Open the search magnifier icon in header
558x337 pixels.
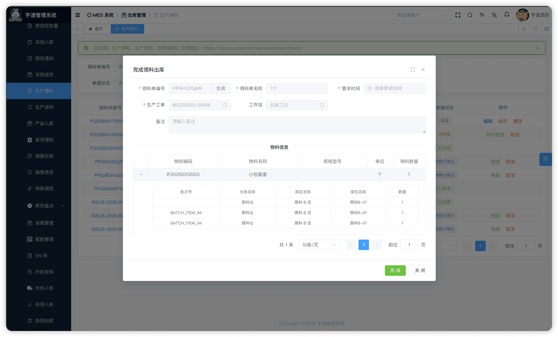pos(470,15)
